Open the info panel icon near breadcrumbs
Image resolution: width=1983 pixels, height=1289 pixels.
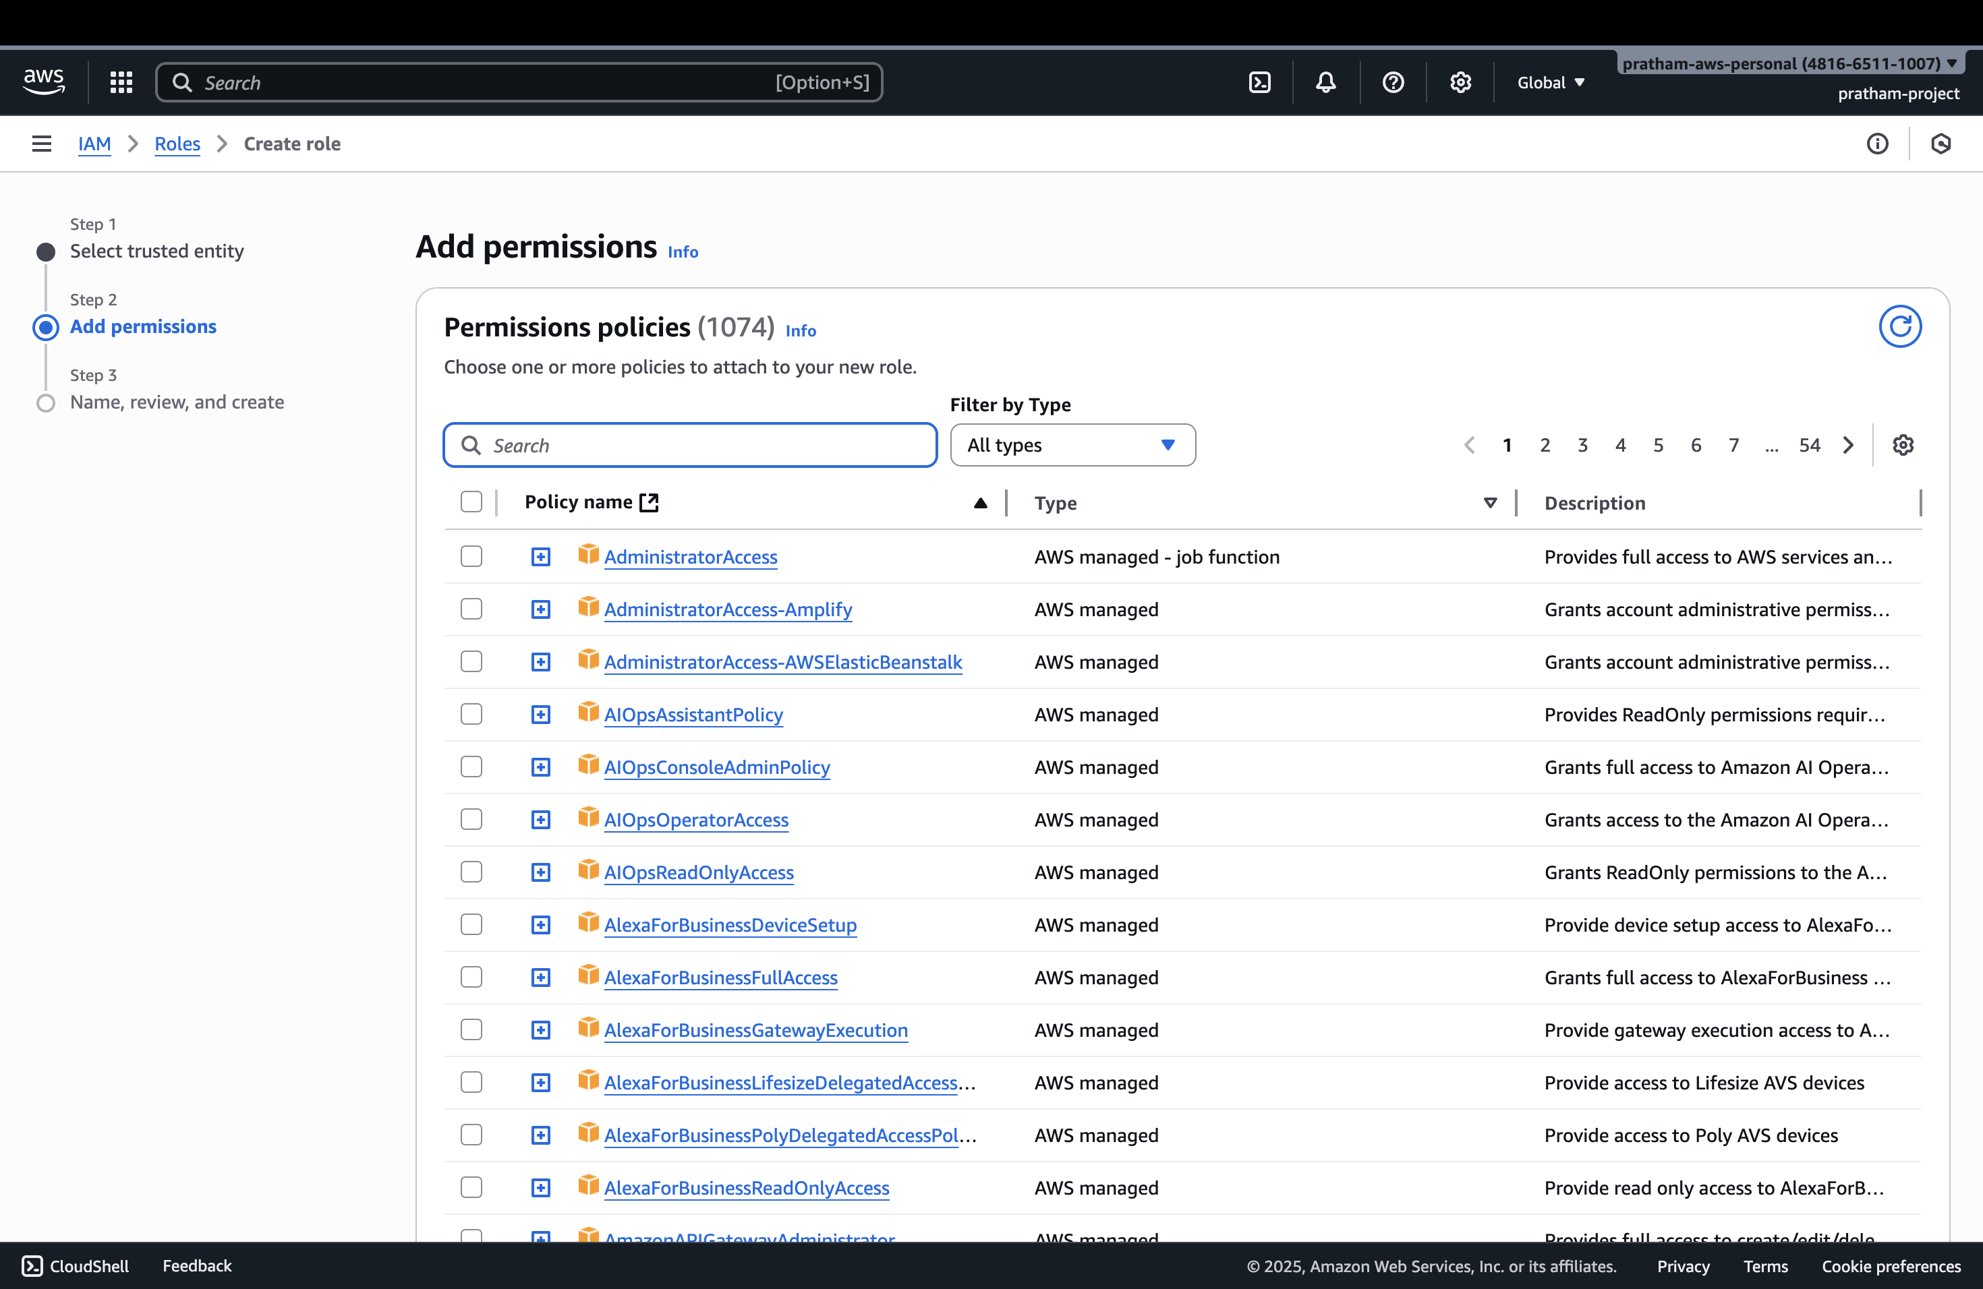pos(1877,143)
